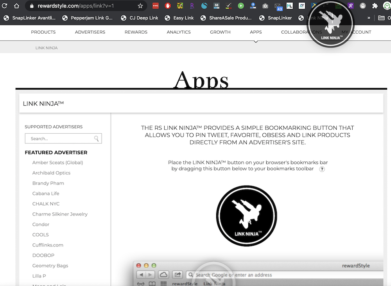Open the mail extension with 43 badge
Viewport: 391px width, 286px height.
[x=278, y=7]
